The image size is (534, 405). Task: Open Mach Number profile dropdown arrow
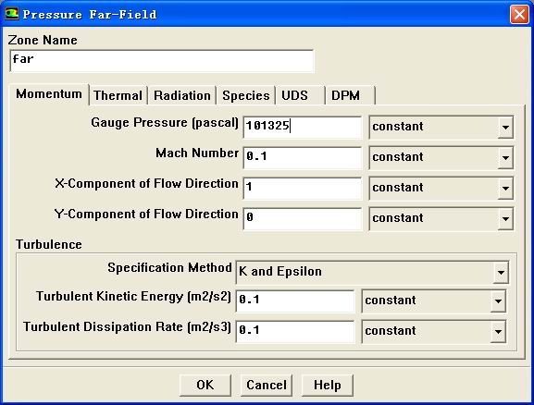pyautogui.click(x=505, y=157)
